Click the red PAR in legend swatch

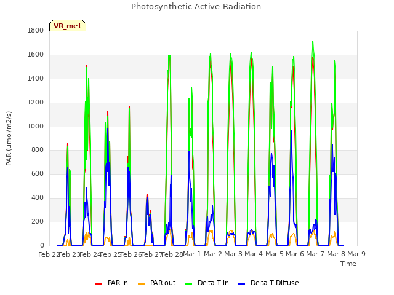tap(98, 284)
